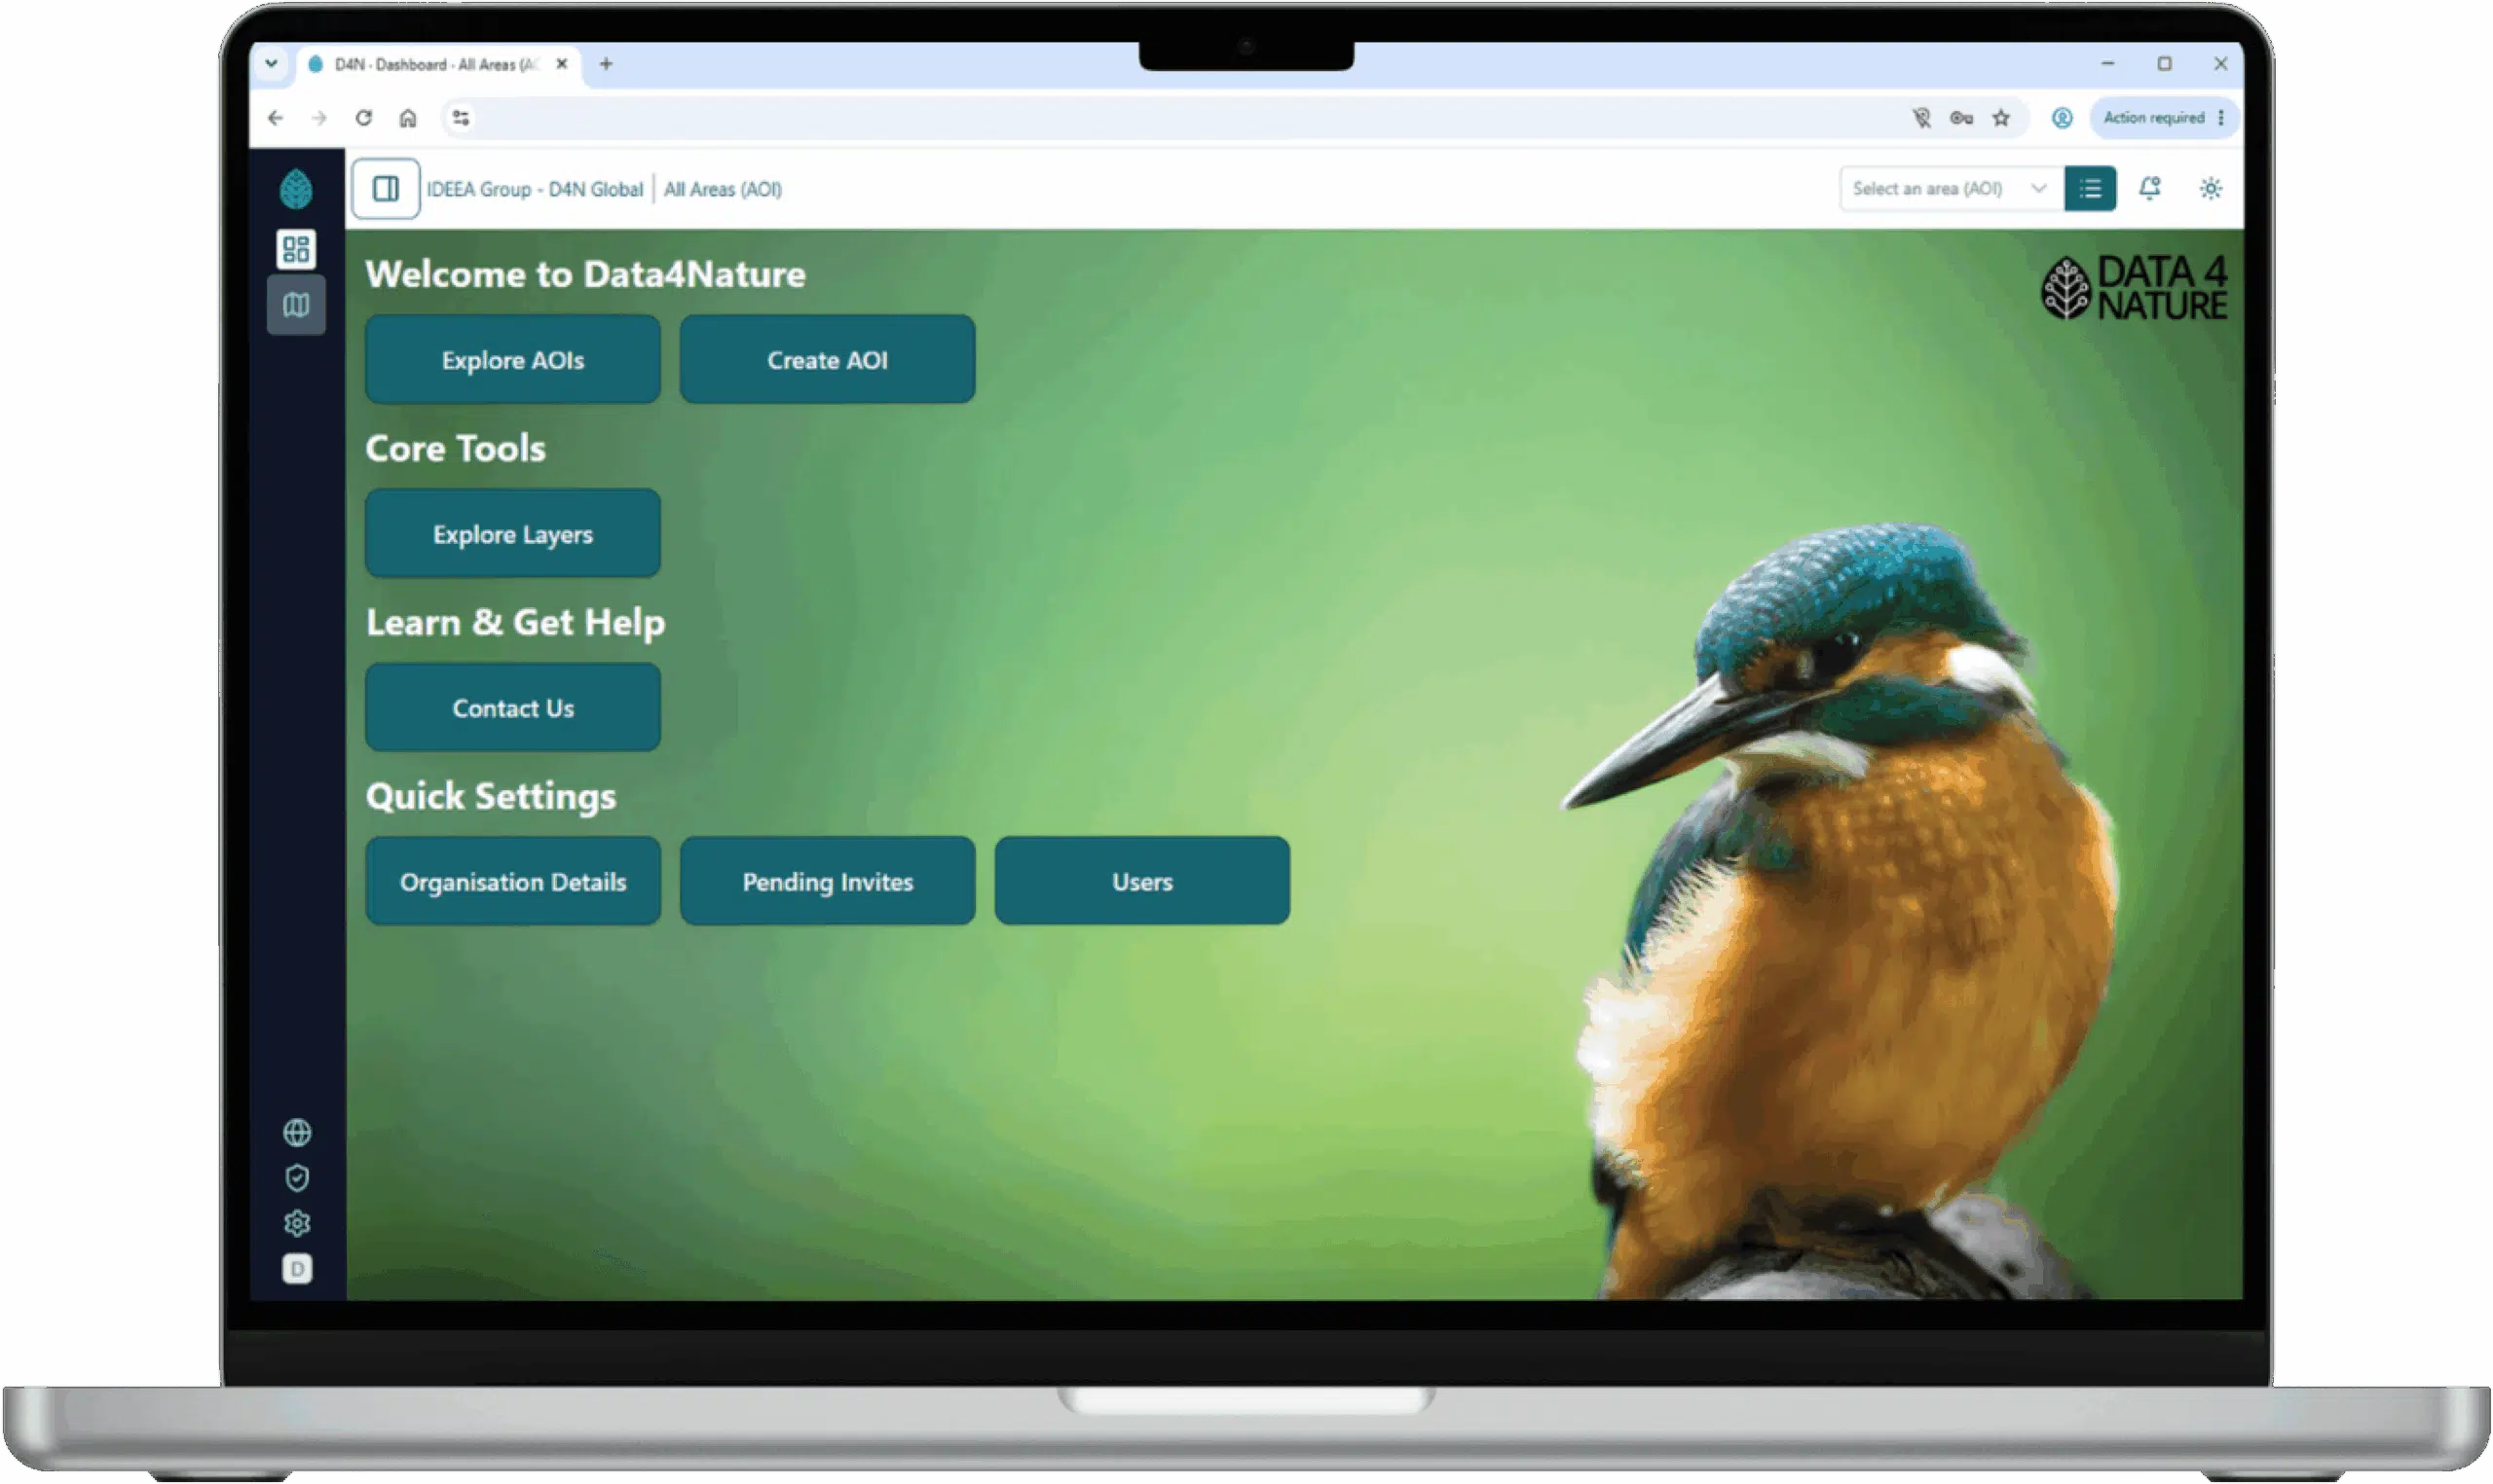The width and height of the screenshot is (2493, 1484).
Task: Toggle the sidebar panel button
Action: tap(386, 189)
